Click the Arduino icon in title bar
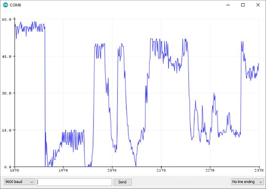The width and height of the screenshot is (266, 189). [x=5, y=5]
